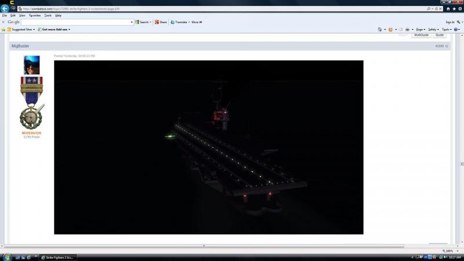
Task: Open the View menu
Action: pyautogui.click(x=22, y=16)
